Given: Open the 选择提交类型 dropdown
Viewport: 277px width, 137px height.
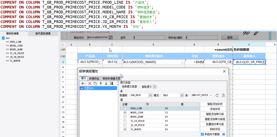Looking at the screenshot, I should pos(155,87).
